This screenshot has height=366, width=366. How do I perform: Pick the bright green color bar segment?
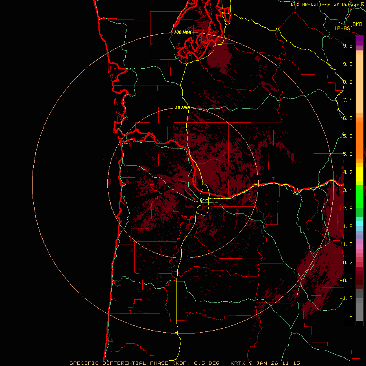(359, 196)
